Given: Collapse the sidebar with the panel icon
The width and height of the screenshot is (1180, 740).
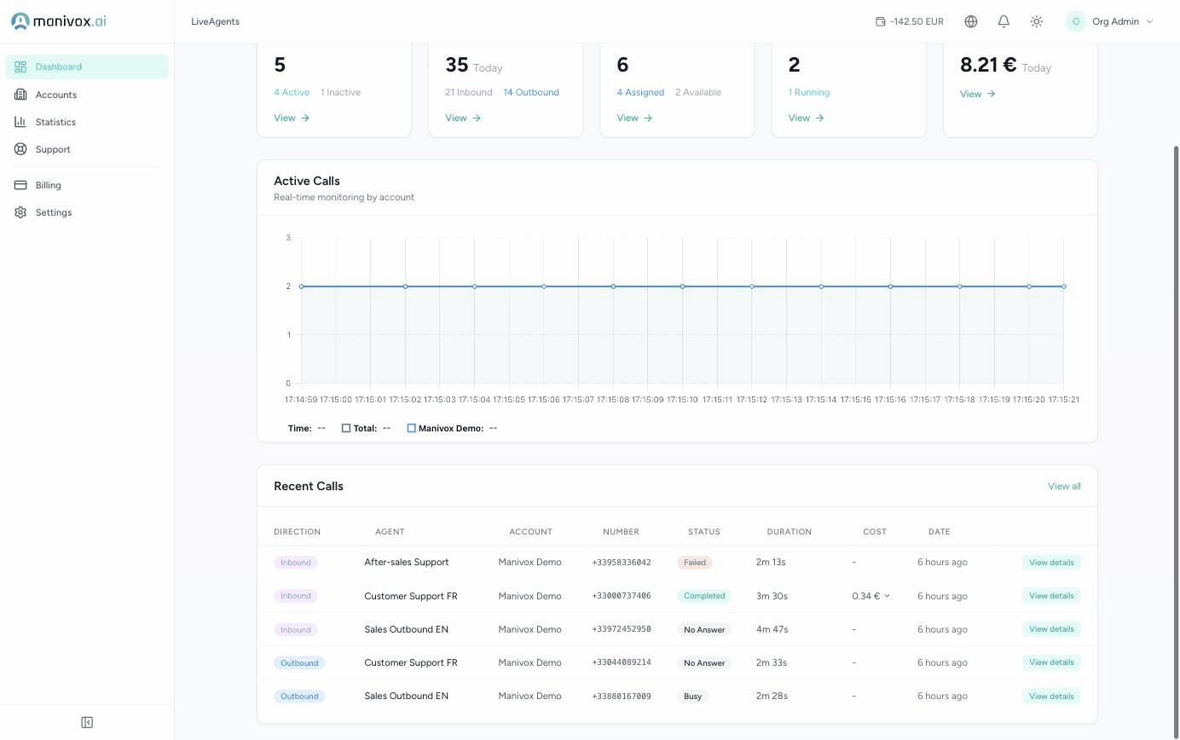Looking at the screenshot, I should click(x=87, y=723).
